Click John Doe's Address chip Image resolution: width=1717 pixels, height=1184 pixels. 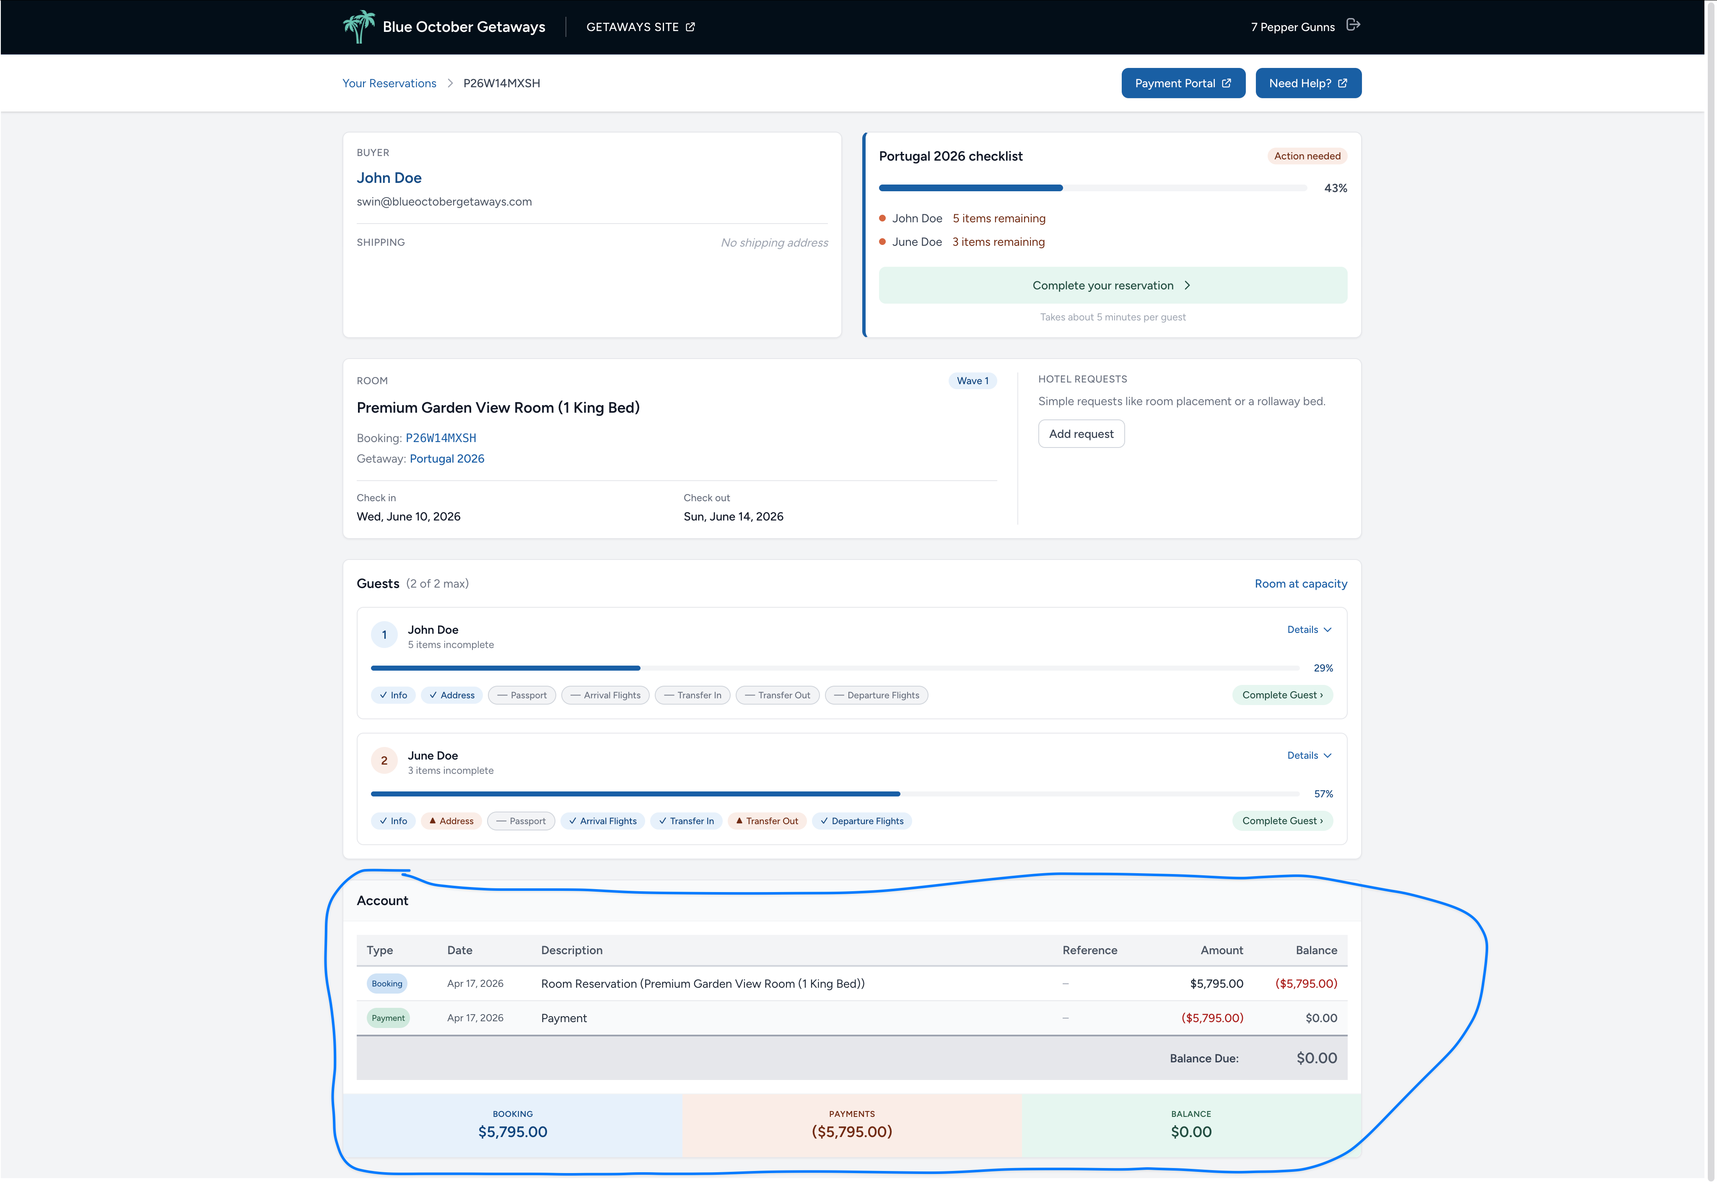click(x=451, y=696)
